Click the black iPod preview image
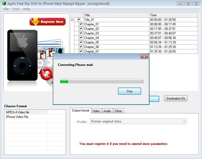This screenshot has height=159, width=202. (x=22, y=55)
